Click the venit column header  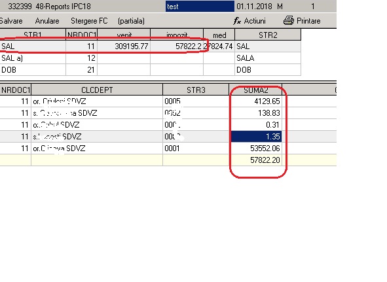(124, 35)
